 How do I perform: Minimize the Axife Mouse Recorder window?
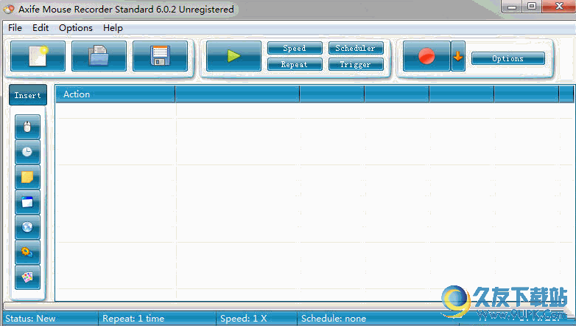[x=512, y=6]
